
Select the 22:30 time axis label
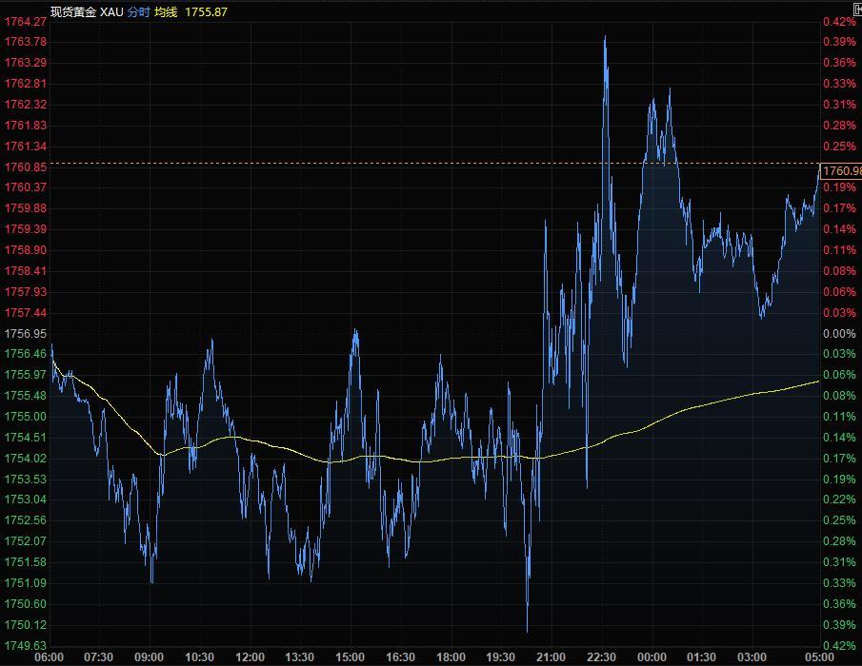(x=601, y=657)
